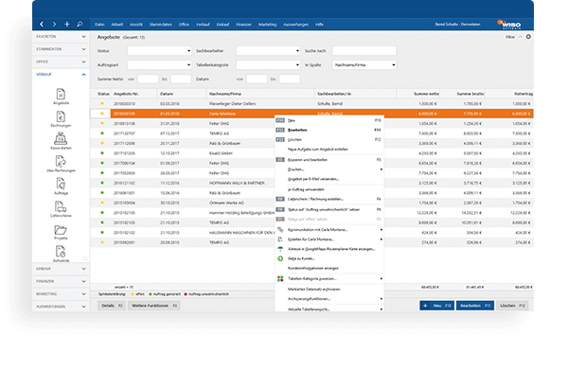The height and width of the screenshot is (371, 568).
Task: Go forward with the right arrow
Action: (54, 25)
